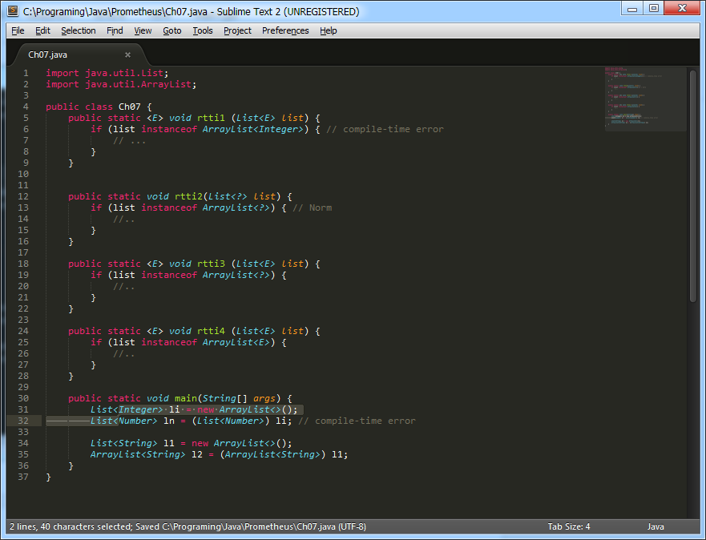
Task: Click line number 37 in gutter
Action: click(x=23, y=477)
